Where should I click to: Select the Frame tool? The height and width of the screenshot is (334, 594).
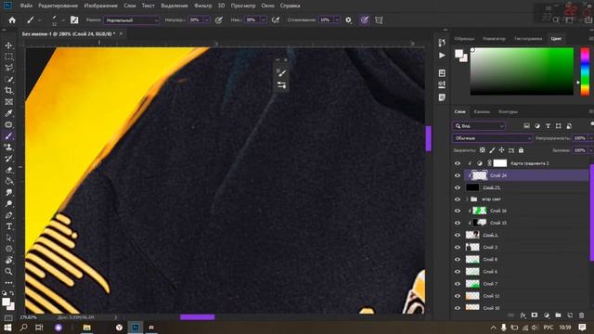[x=8, y=102]
